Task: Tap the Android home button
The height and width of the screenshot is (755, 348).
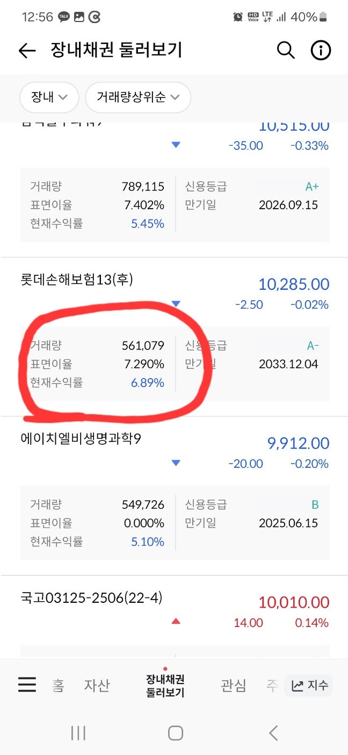Action: (x=175, y=733)
